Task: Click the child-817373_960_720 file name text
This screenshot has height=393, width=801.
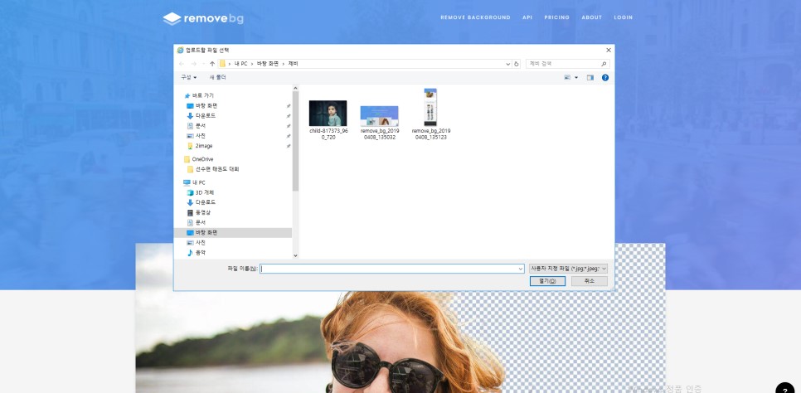Action: click(x=328, y=133)
